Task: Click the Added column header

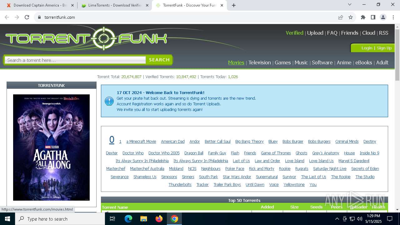Action: point(267,207)
